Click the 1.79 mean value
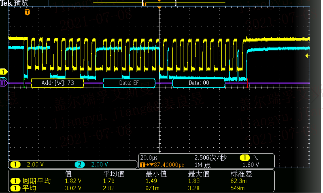323x193 pixels. tap(109, 181)
